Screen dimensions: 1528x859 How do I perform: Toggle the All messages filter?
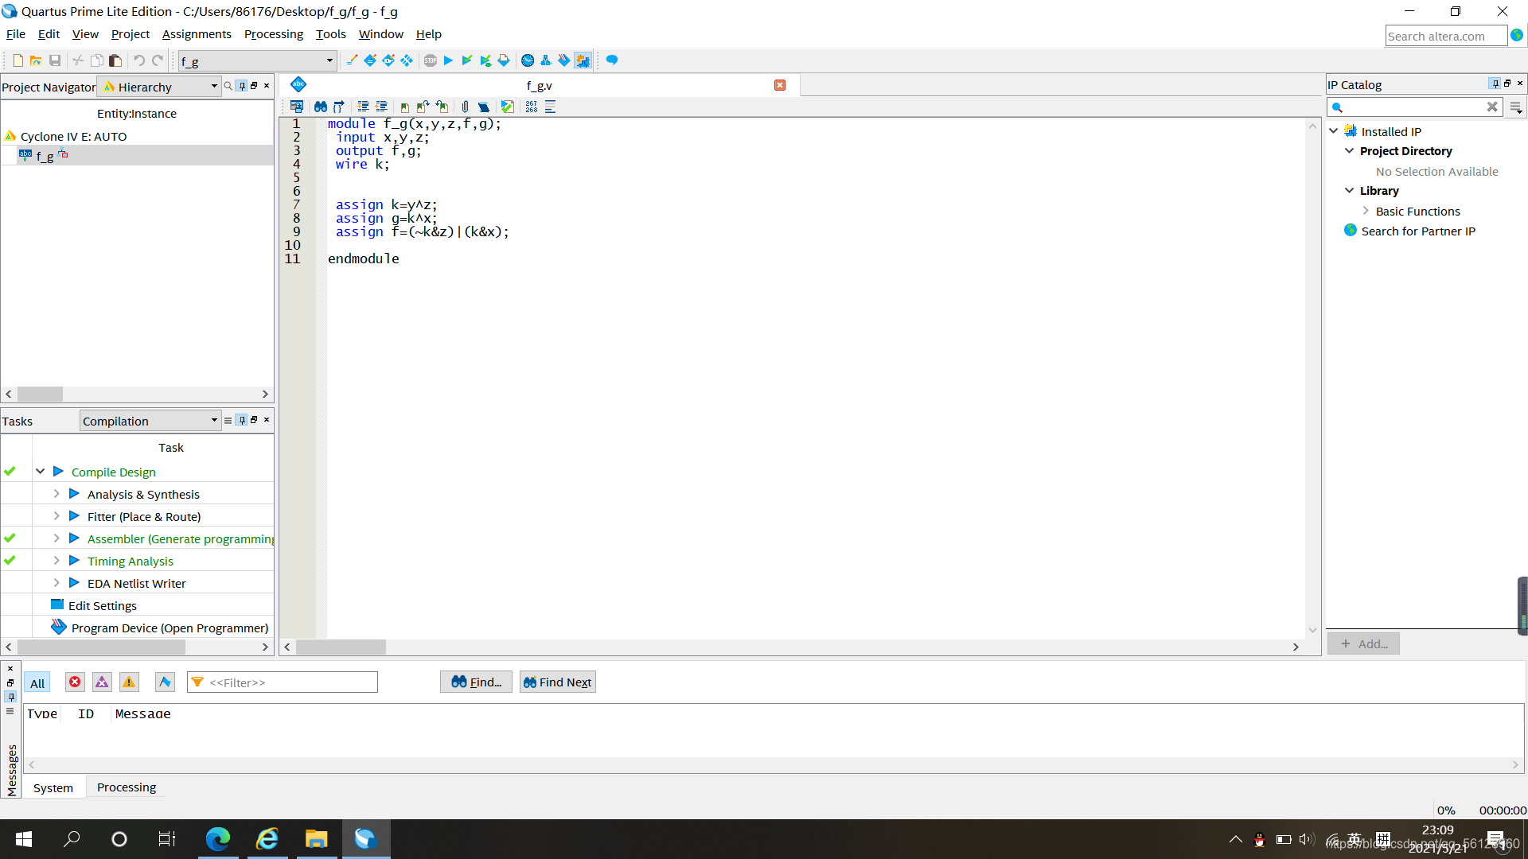click(x=37, y=682)
